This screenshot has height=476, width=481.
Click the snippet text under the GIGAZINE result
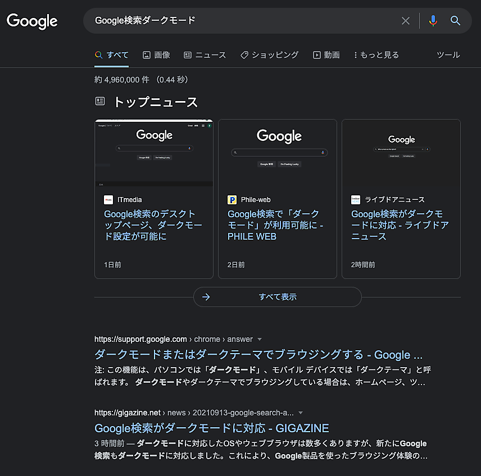pos(261,450)
